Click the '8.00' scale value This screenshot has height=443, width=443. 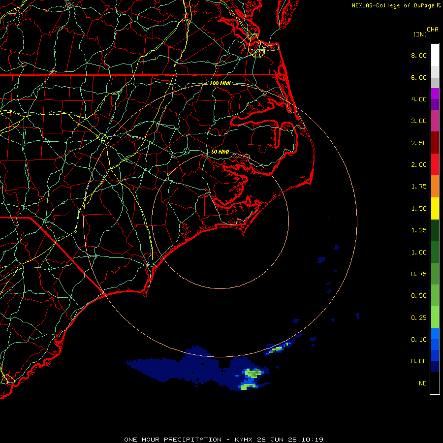click(x=419, y=55)
